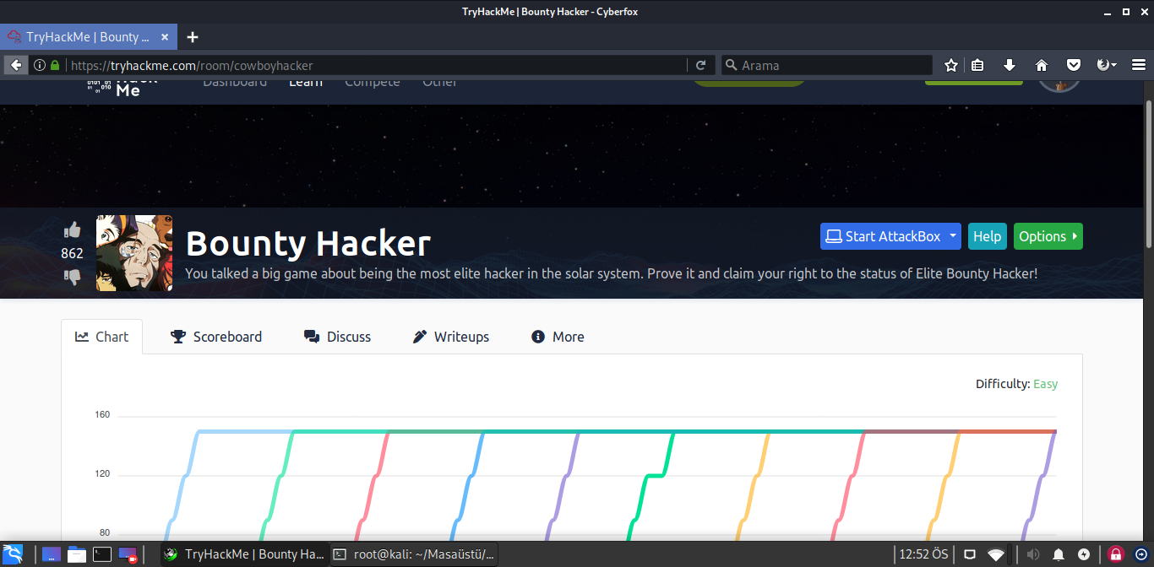Save page to Pocket icon
Viewport: 1154px width, 567px height.
coord(1073,65)
